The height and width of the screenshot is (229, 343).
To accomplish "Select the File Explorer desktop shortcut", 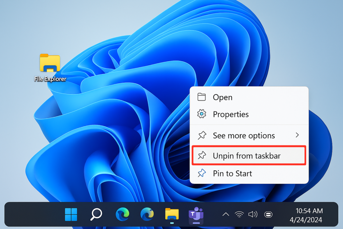I will (x=50, y=68).
